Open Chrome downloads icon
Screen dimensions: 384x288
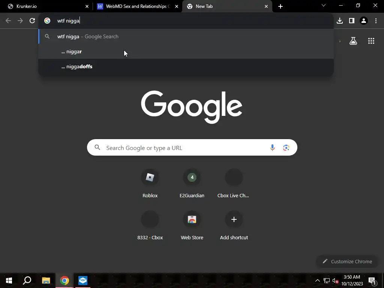coord(340,21)
